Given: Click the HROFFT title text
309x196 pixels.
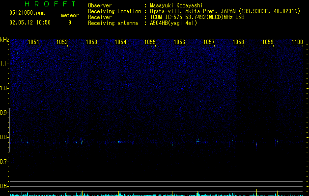Looking at the screenshot, I should point(50,4).
